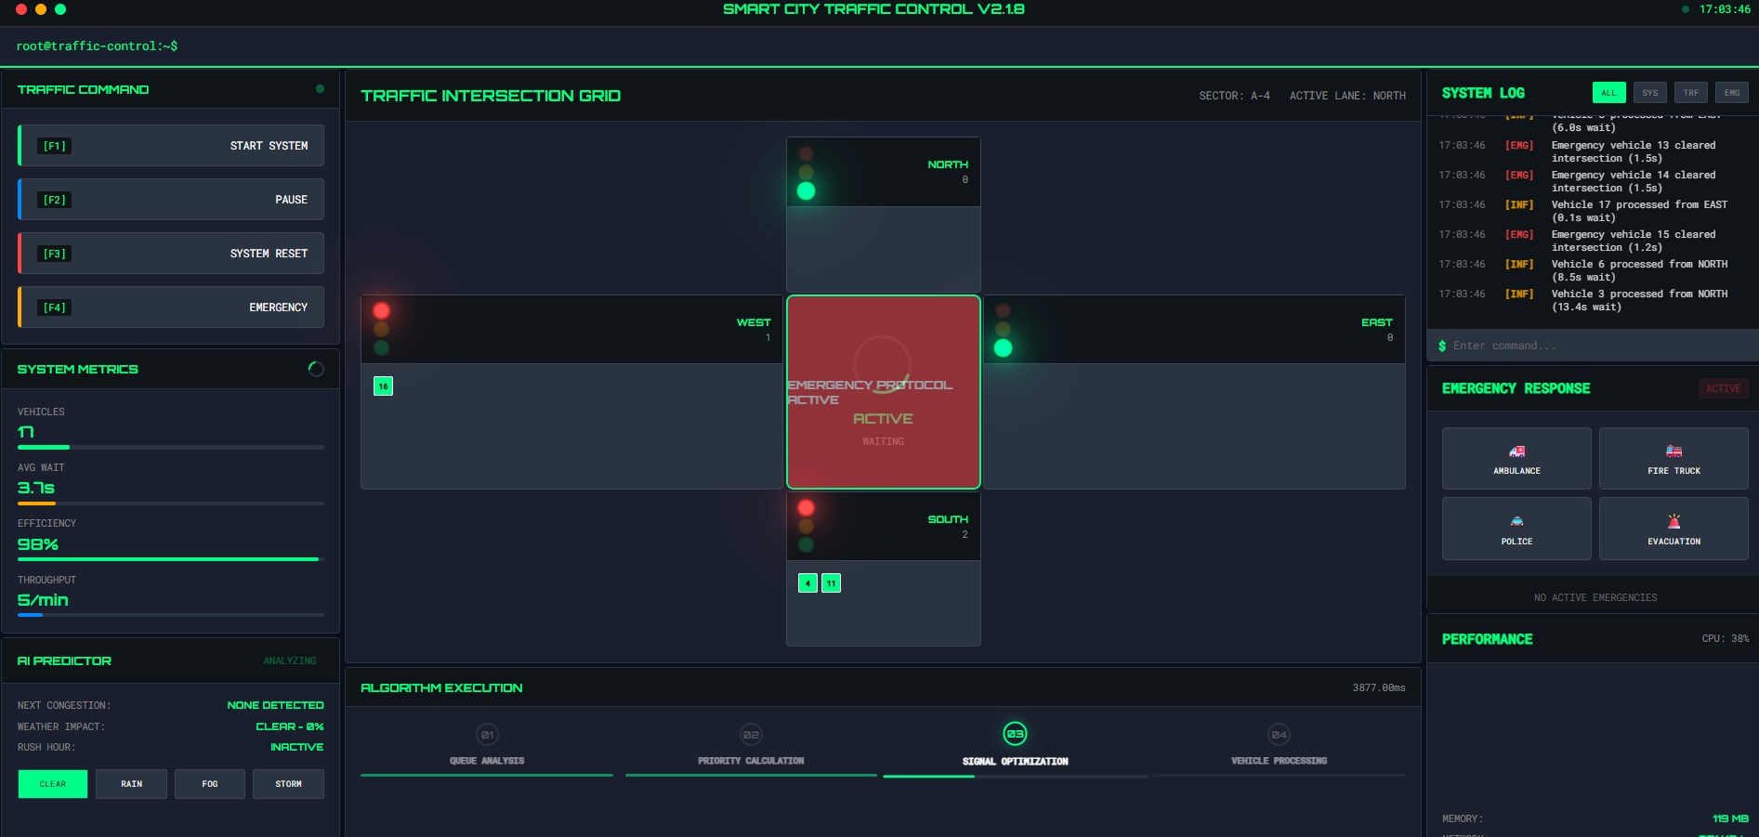This screenshot has width=1759, height=837.
Task: Click the Efficiency progress bar
Action: [x=171, y=559]
